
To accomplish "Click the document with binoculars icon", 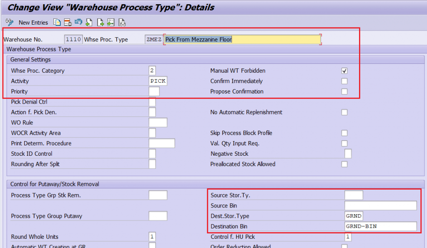I will (x=122, y=23).
